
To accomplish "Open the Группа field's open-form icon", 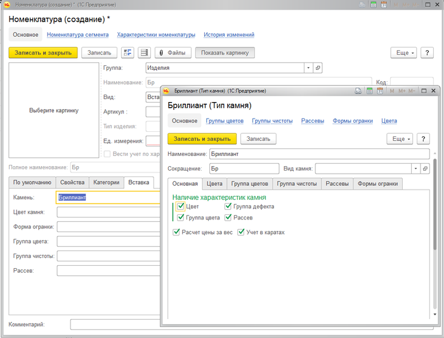I will 318,68.
